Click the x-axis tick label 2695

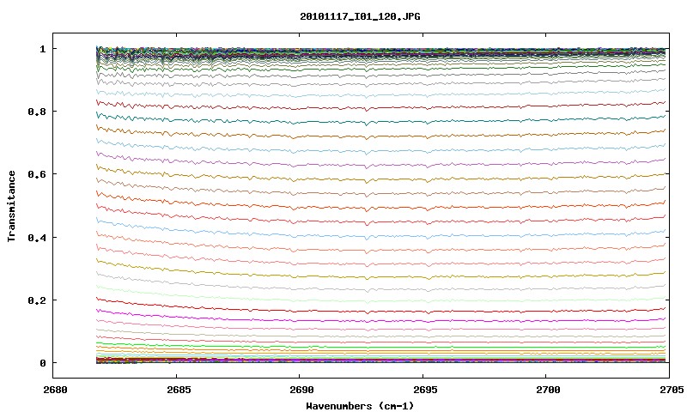coord(425,390)
